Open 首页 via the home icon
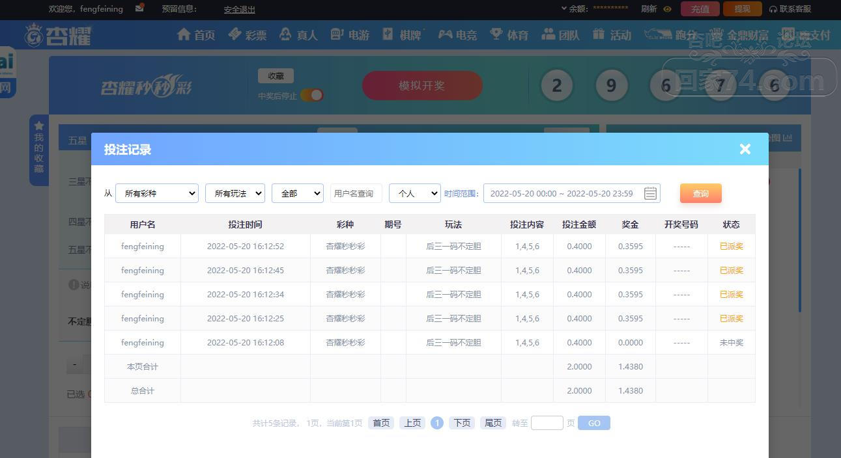Image resolution: width=841 pixels, height=458 pixels. click(184, 34)
